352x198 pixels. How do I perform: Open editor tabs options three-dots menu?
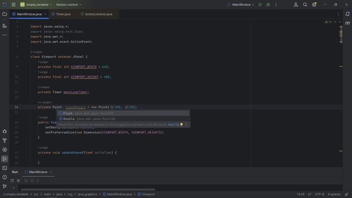point(338,14)
